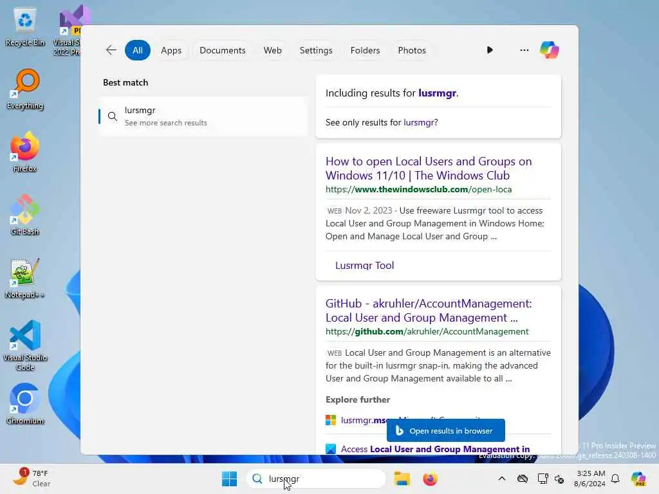This screenshot has width=659, height=494.
Task: Open the three-dot options menu
Action: click(x=524, y=50)
